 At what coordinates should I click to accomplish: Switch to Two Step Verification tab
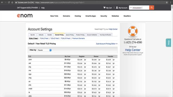coord(105,35)
